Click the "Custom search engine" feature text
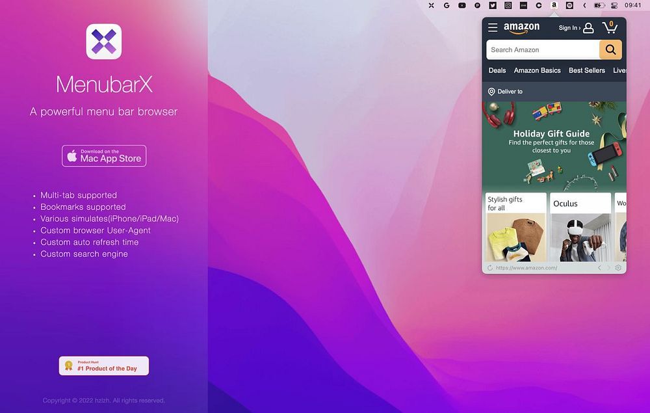This screenshot has height=413, width=650. 84,254
